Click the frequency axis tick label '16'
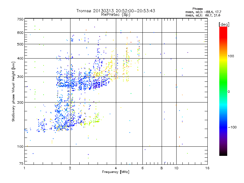 [x=207, y=168]
